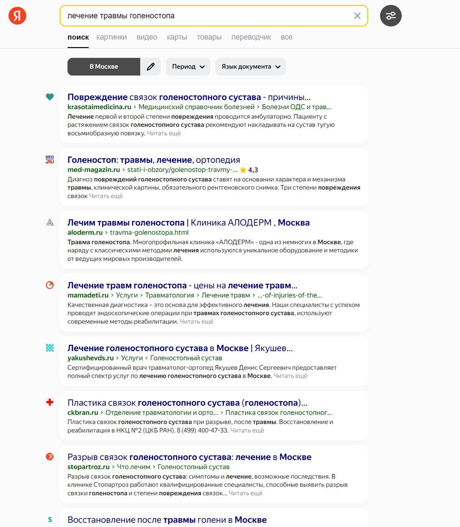The width and height of the screenshot is (460, 527).
Task: Click "Читать ещё" in the krasotaimedicina snippet
Action: coord(164,133)
